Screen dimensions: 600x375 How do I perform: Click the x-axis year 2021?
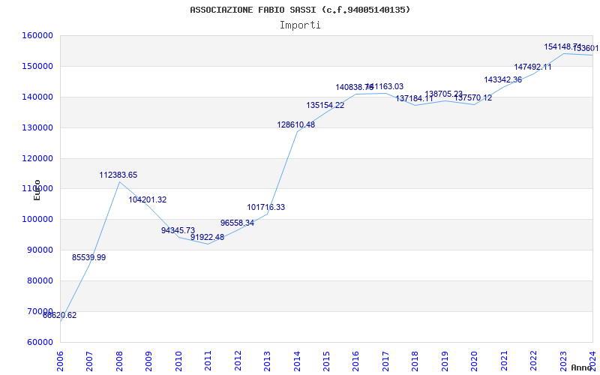click(x=504, y=361)
